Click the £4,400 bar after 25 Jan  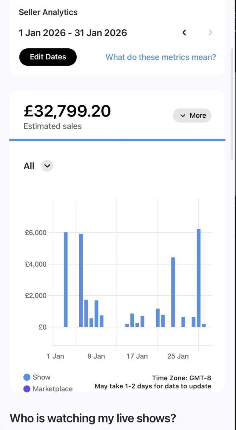point(173,292)
